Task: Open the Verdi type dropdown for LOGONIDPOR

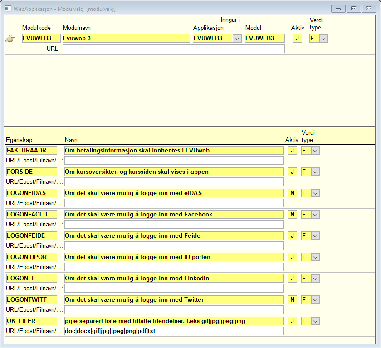Action: pyautogui.click(x=315, y=257)
